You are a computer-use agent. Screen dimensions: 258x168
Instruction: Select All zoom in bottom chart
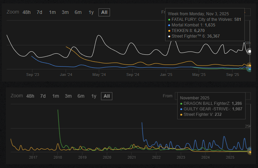[x=106, y=96]
